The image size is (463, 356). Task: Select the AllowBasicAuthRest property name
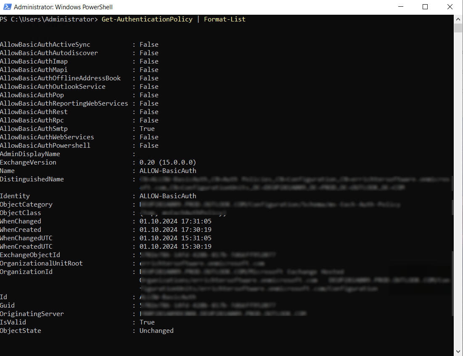click(x=34, y=112)
